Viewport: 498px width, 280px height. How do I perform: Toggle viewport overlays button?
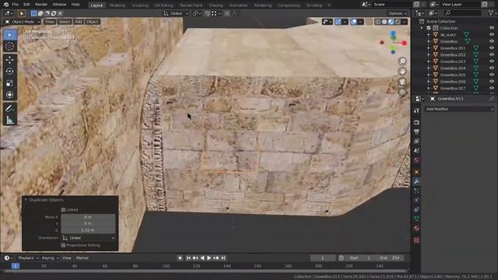coord(353,22)
